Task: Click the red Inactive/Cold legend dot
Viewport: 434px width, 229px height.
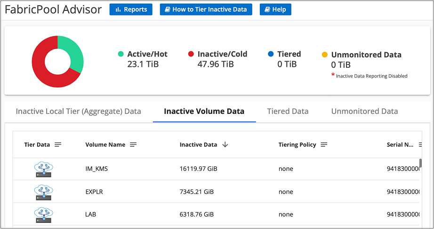Action: [191, 54]
